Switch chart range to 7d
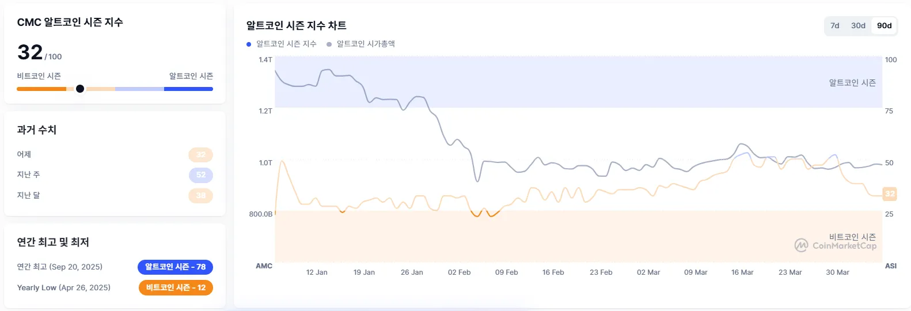 (834, 25)
